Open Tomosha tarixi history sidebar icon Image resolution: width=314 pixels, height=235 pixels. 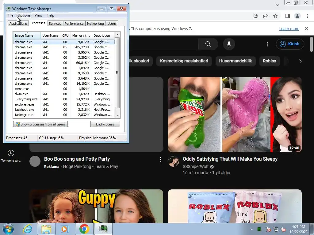click(11, 156)
